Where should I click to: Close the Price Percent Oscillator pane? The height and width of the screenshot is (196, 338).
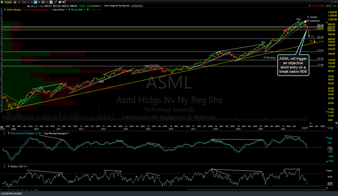4,133
